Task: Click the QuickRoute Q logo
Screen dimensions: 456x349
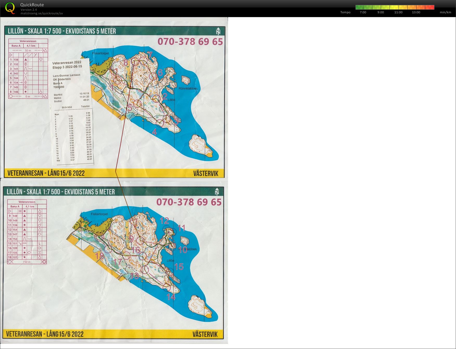Action: 10,8
